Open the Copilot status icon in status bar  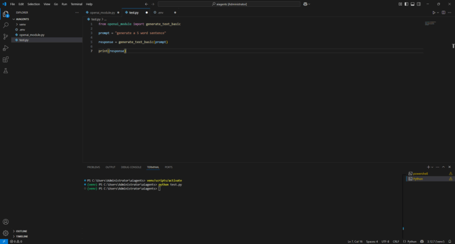point(422,241)
